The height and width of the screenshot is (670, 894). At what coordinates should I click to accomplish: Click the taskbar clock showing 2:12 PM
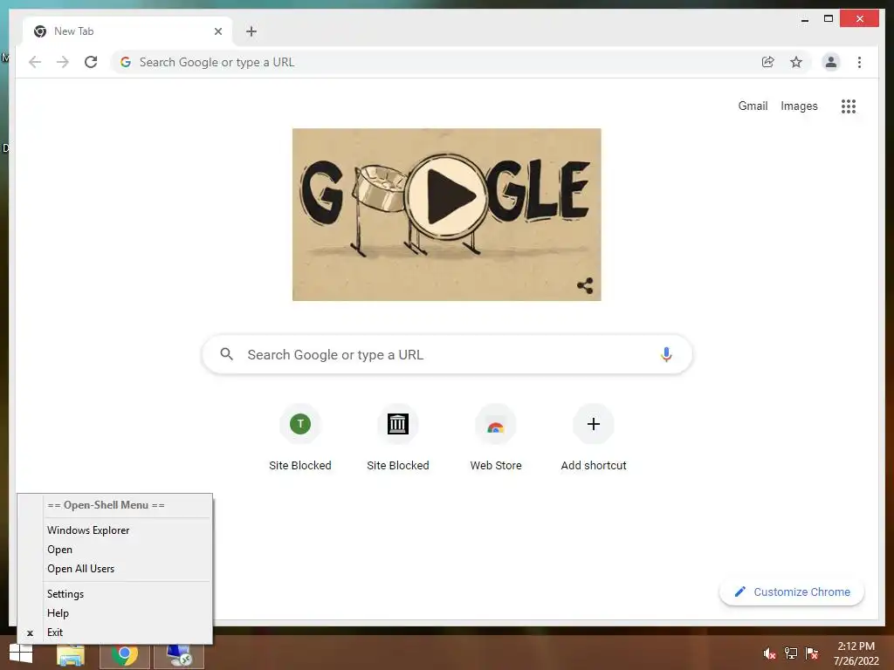(856, 653)
